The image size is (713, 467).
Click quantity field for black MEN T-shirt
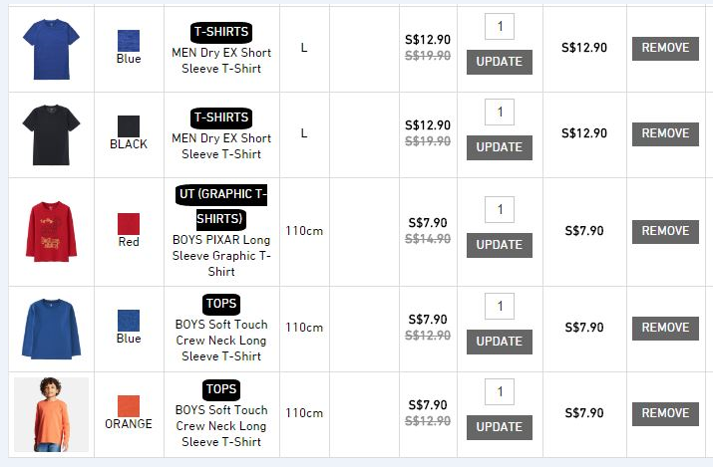point(499,112)
